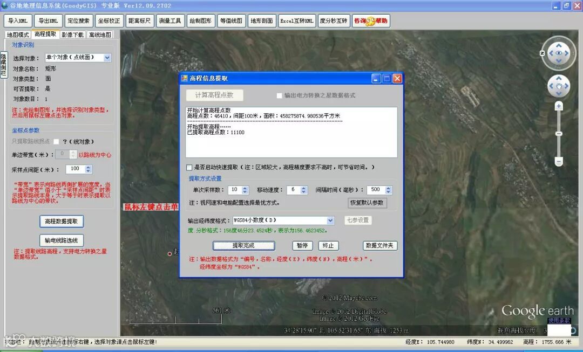Toggle the 输出电力转换之星数据格式 checkbox

(279, 95)
